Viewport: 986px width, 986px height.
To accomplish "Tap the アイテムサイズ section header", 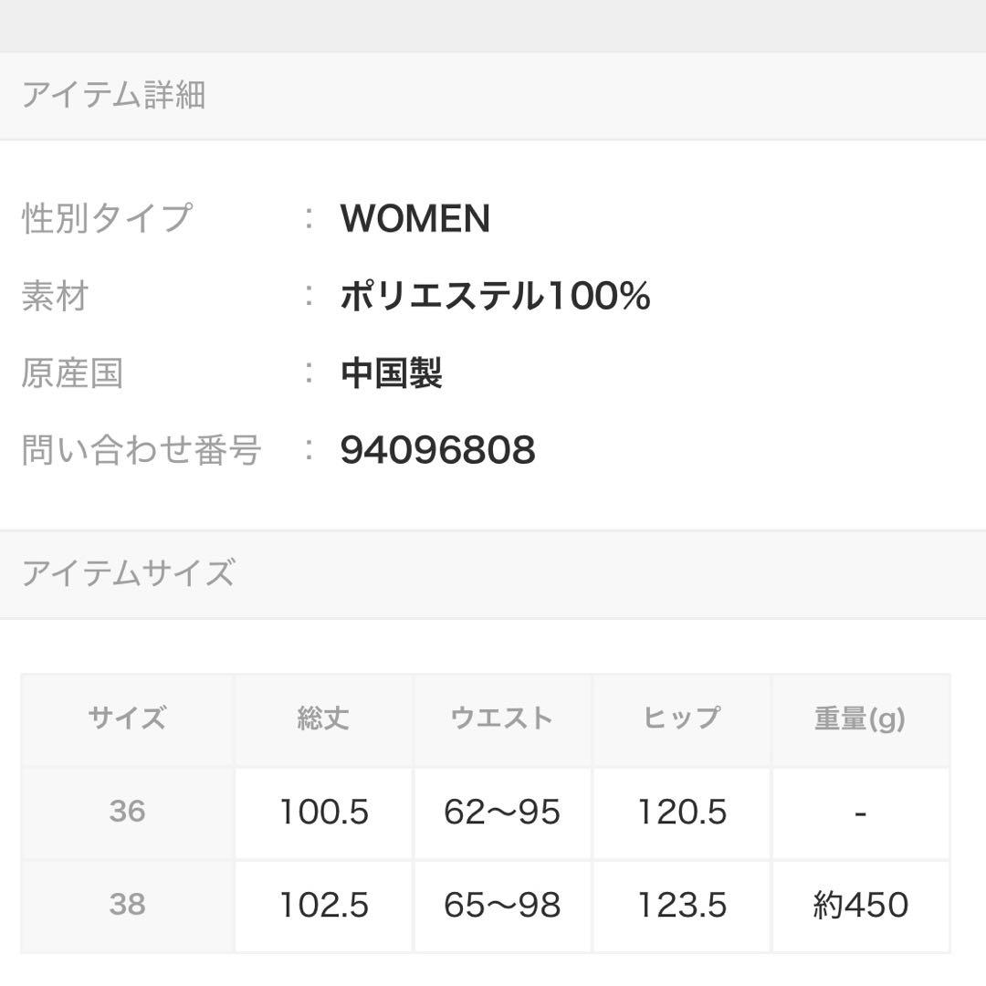I will click(493, 573).
